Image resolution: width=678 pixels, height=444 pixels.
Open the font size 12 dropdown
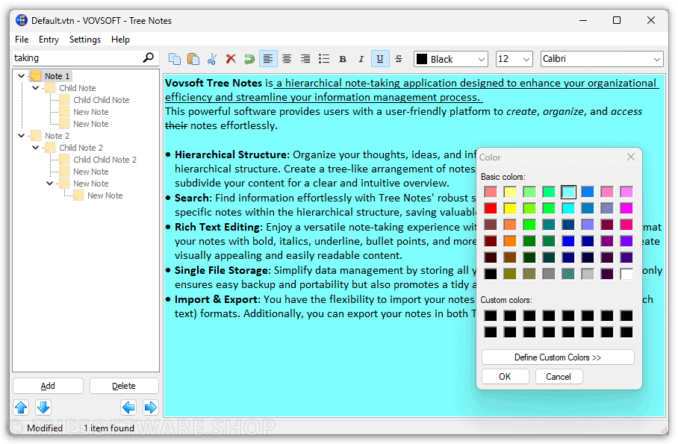click(513, 59)
